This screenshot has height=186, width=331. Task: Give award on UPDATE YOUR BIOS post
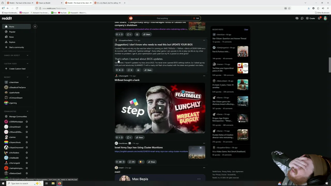point(138,70)
